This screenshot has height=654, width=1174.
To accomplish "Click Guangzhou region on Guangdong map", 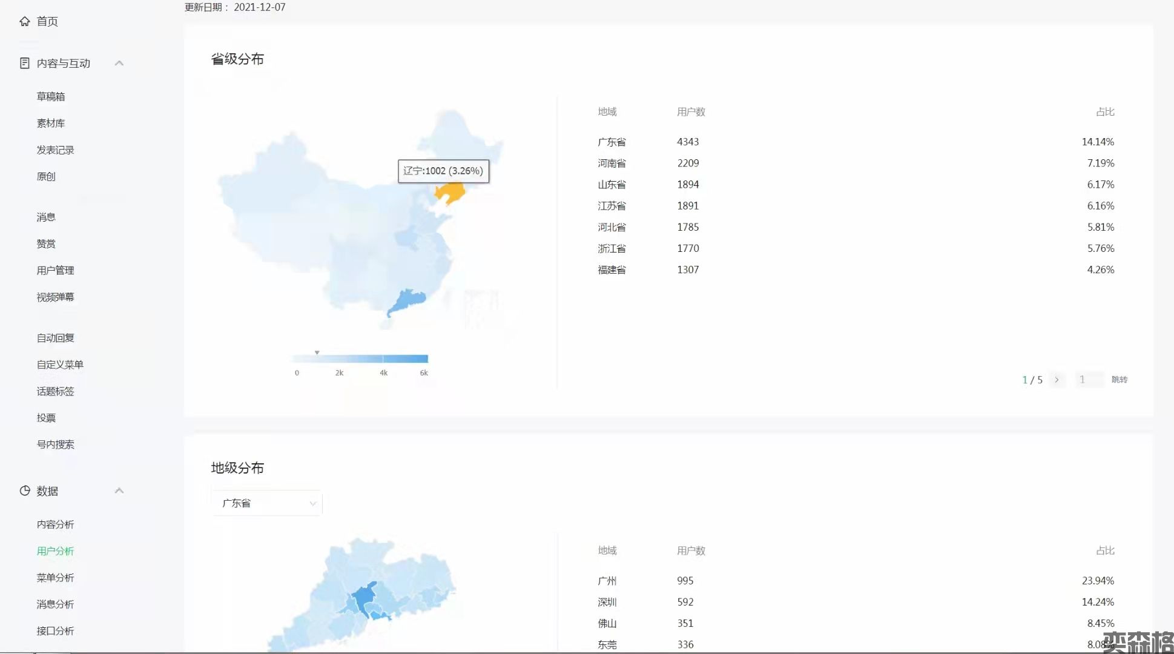I will point(364,596).
